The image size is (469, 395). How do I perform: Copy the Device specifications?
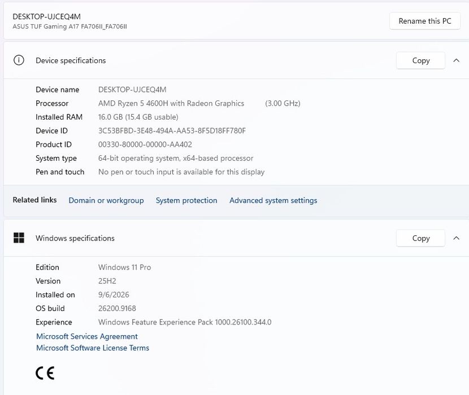(x=420, y=60)
